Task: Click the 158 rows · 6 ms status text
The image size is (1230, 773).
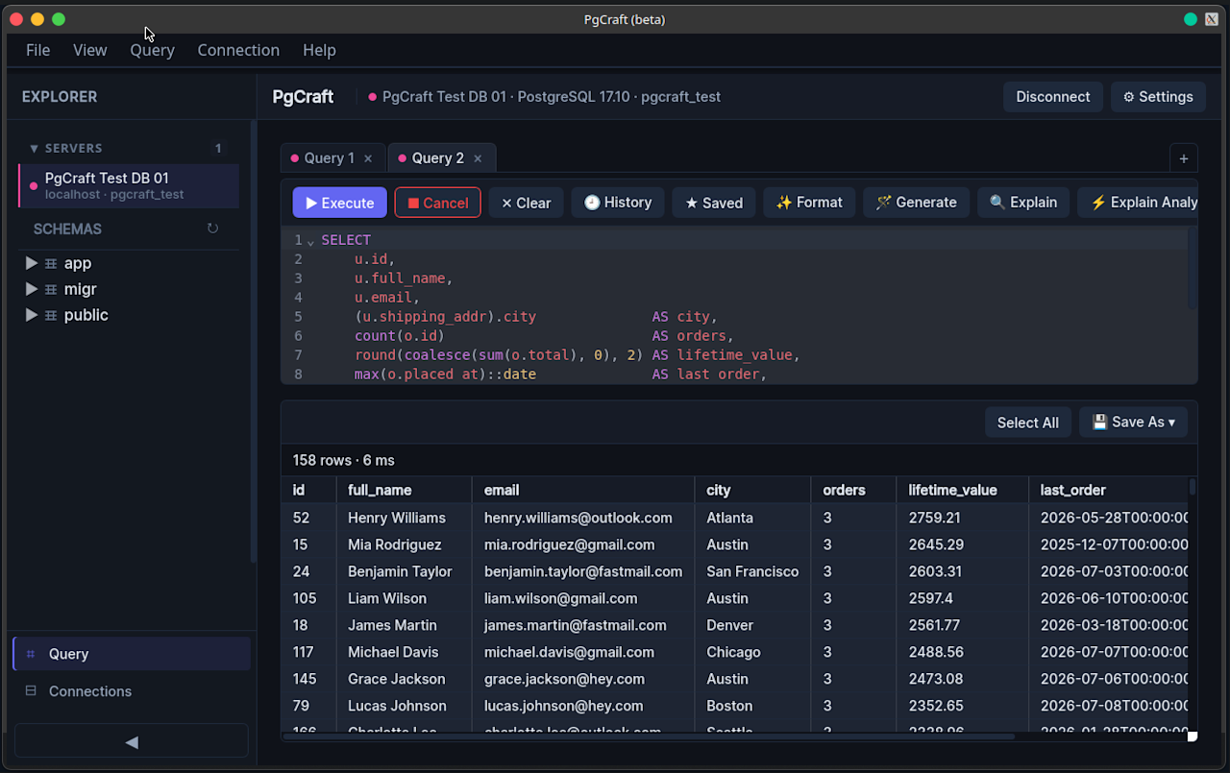Action: (343, 461)
